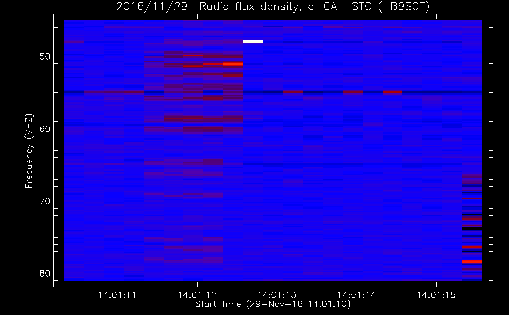Click the 14:01:13 time tick label
Screen dimensions: 509x315
click(x=277, y=295)
